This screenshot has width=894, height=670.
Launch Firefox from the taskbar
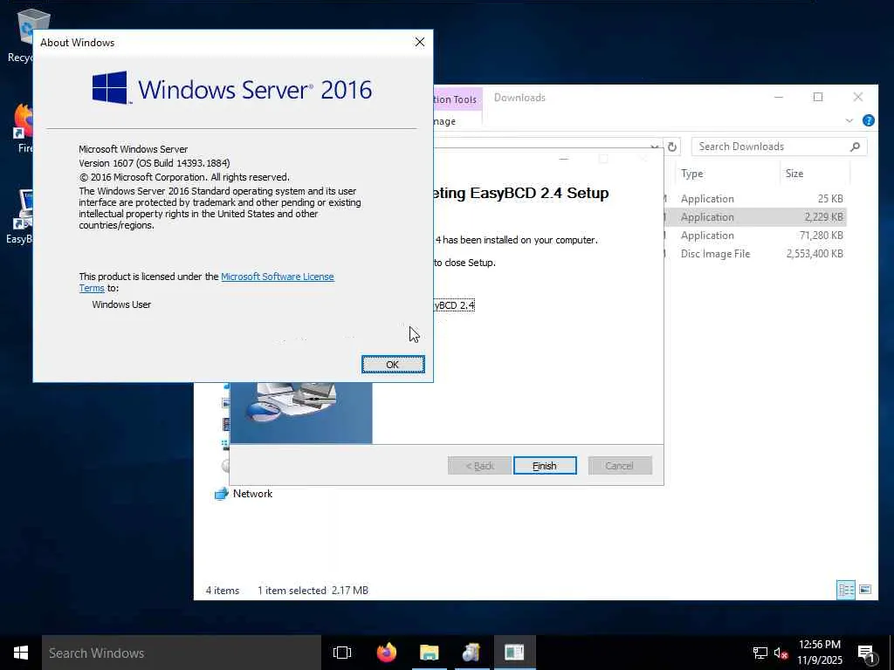[x=387, y=653]
